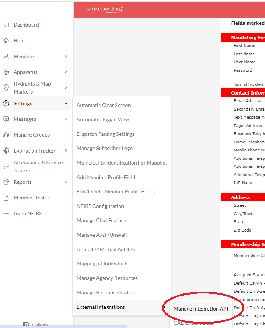Screen dimensions: 265x328
Task: Expand the Reports submenu chevron
Action: point(66,182)
